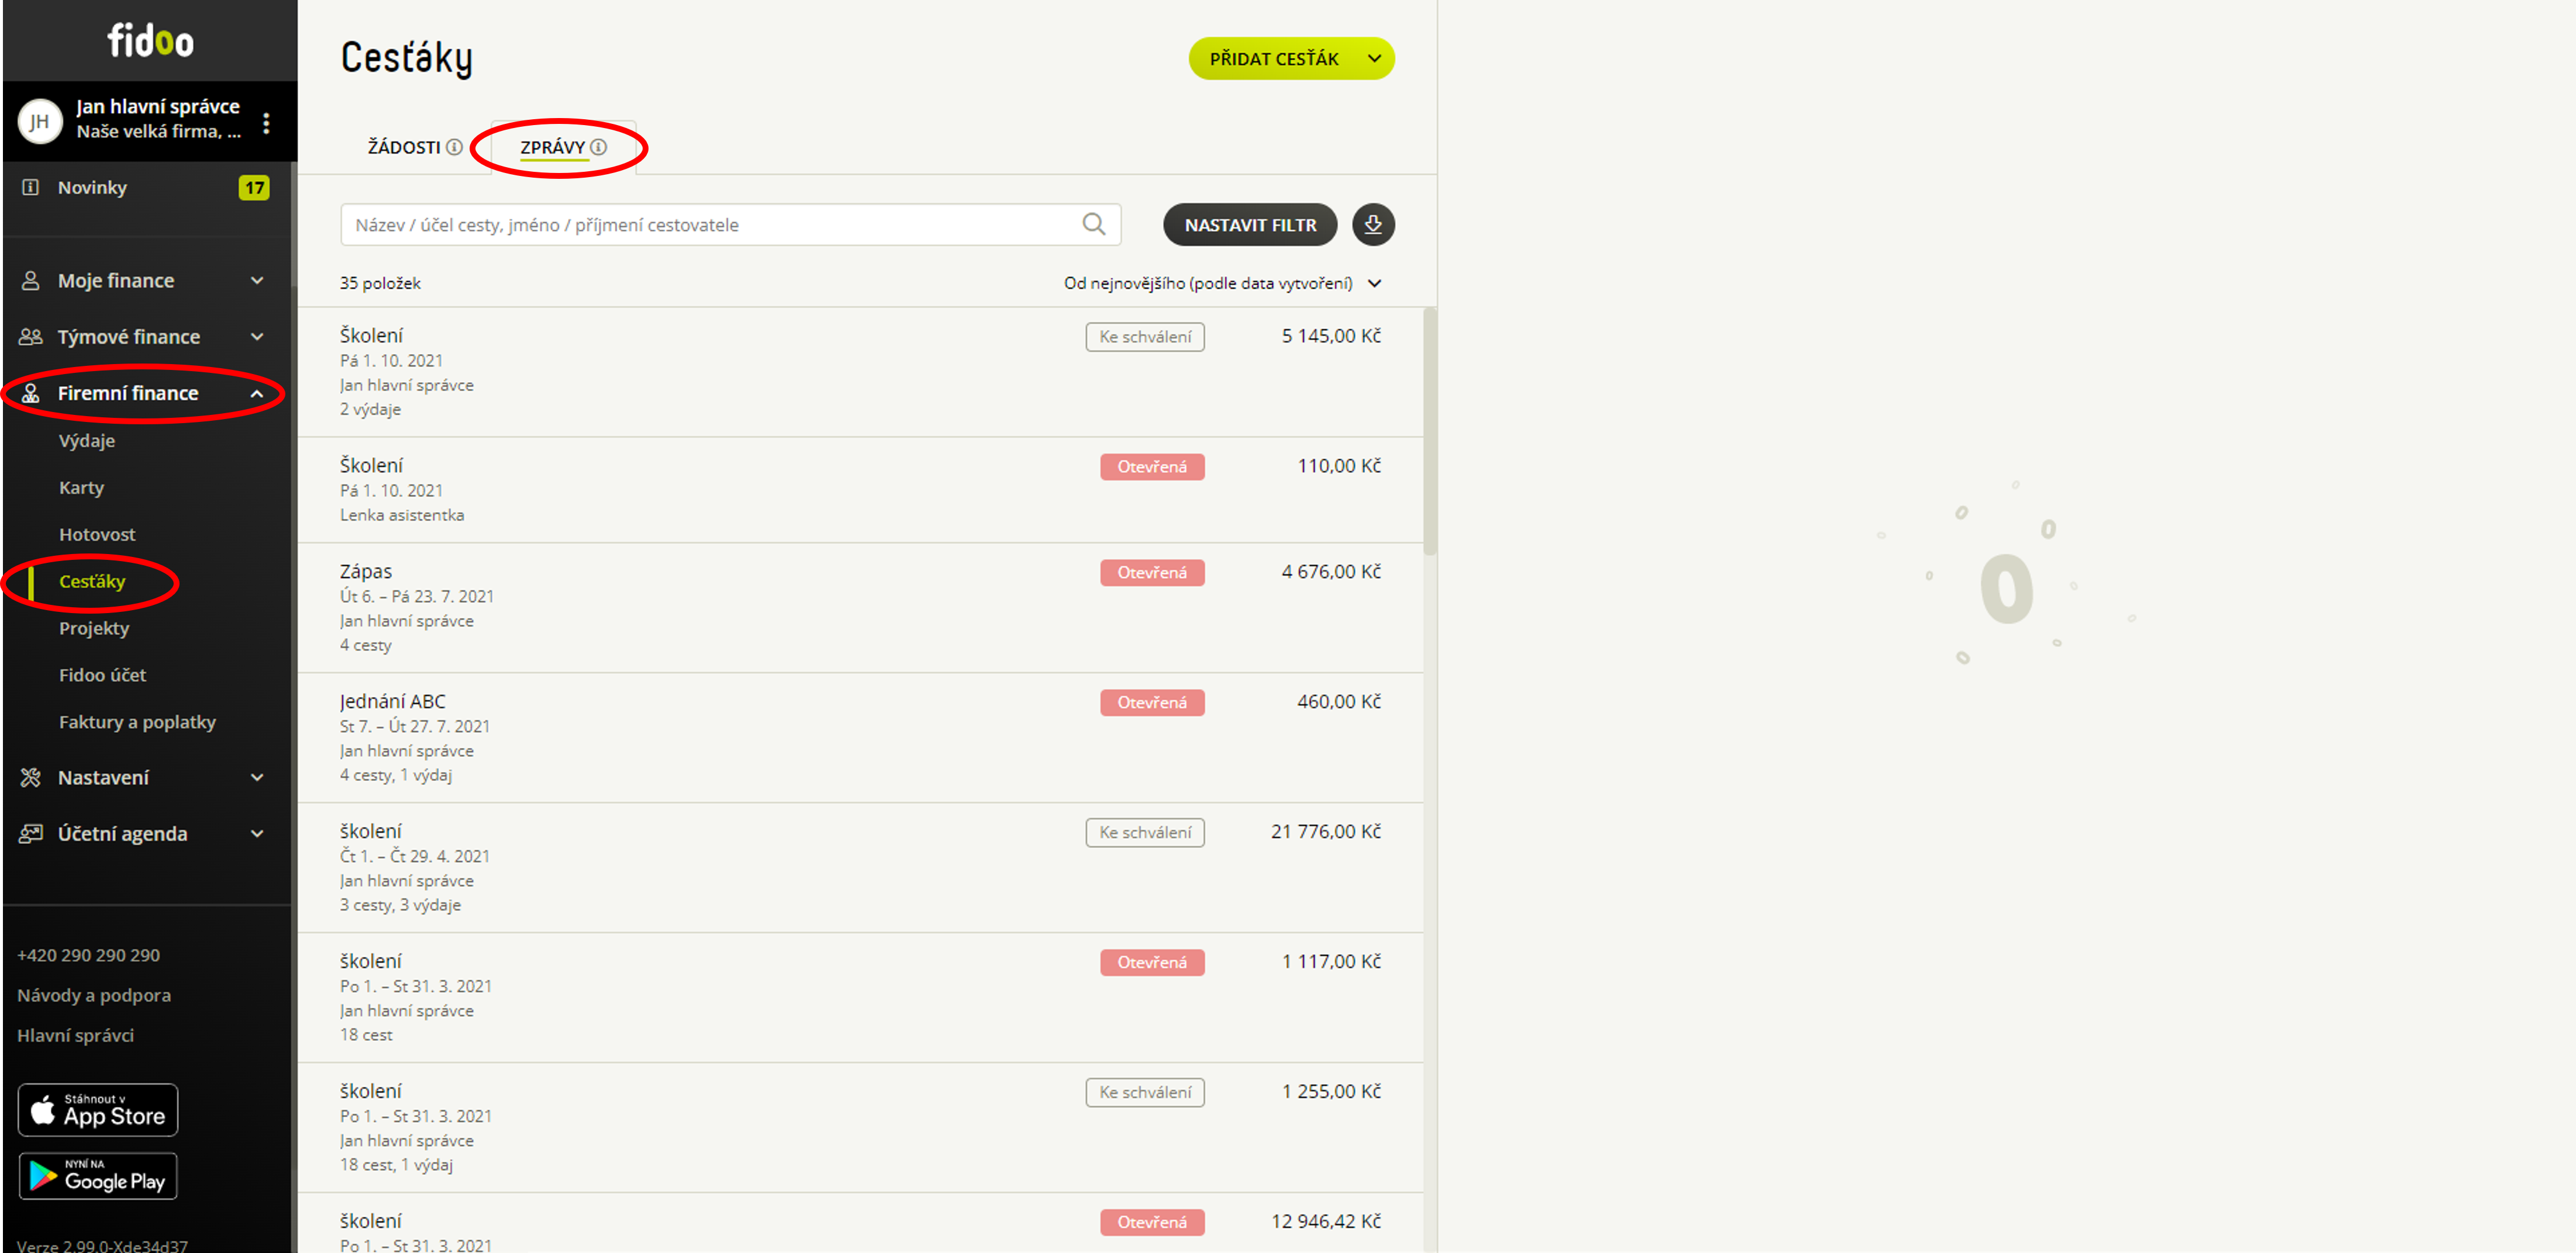Click the Cesťáky page heading
Screen dimensions: 2576x1253
click(406, 58)
